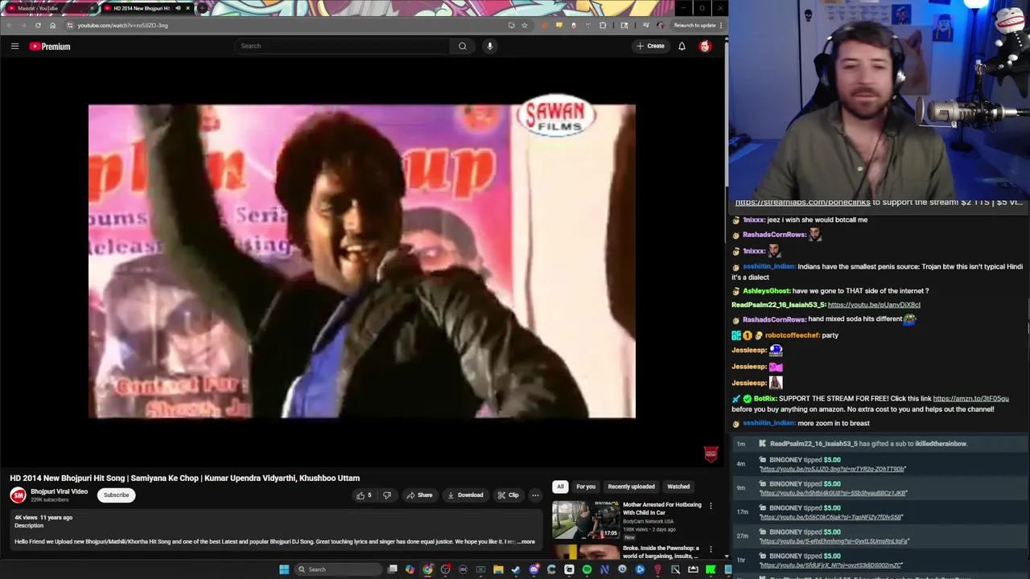Expand description with ...more
1030x579 pixels.
525,542
